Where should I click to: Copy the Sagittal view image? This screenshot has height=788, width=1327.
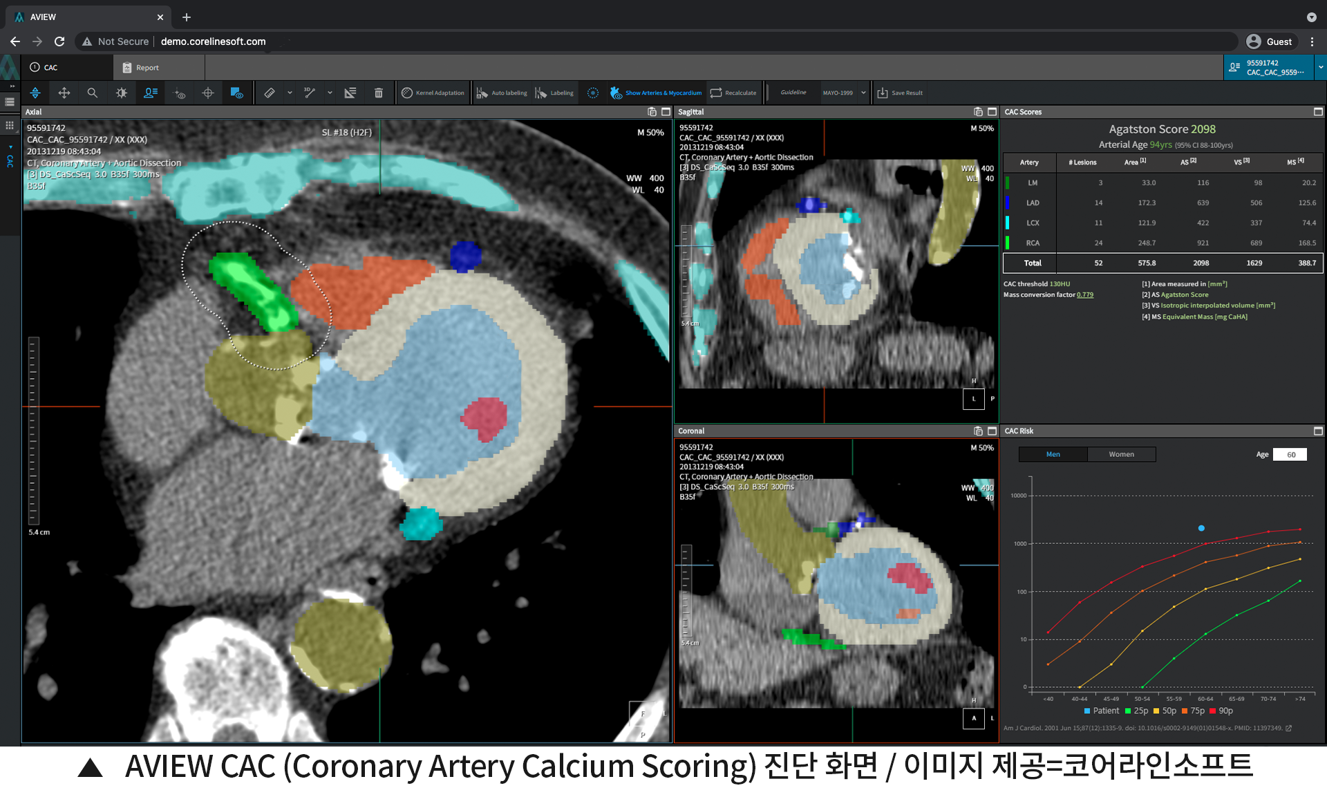click(x=978, y=112)
